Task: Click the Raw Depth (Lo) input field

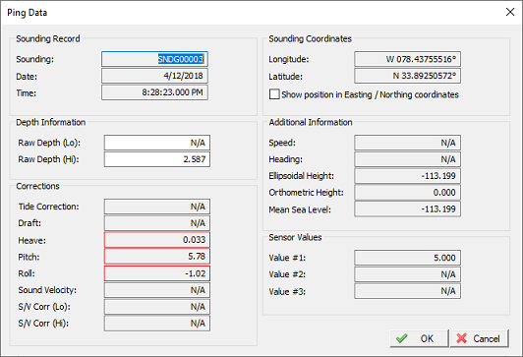Action: [x=157, y=143]
